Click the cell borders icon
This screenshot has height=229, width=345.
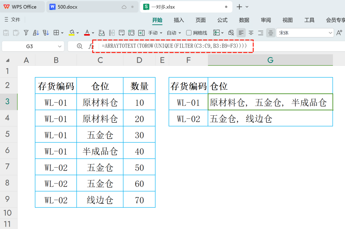click(x=56, y=33)
